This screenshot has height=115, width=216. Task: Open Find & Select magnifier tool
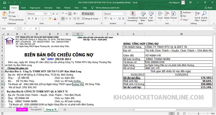(x=204, y=16)
